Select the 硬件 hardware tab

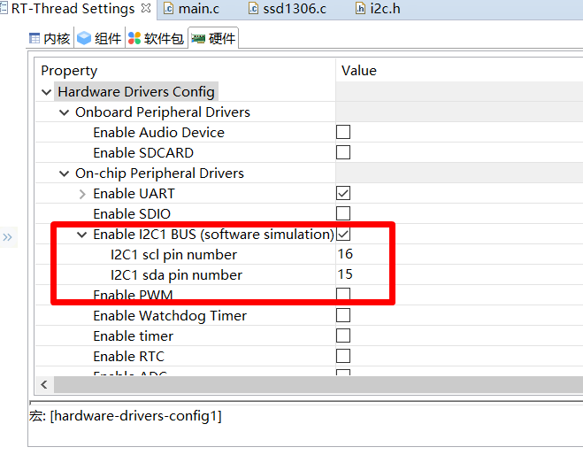[213, 38]
